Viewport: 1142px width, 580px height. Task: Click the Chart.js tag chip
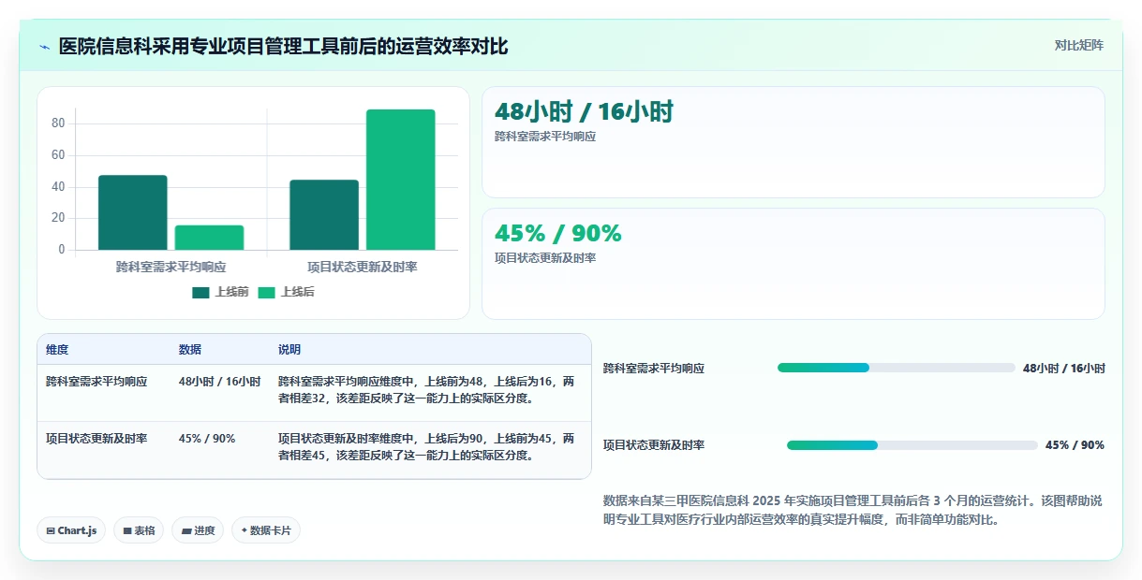71,530
